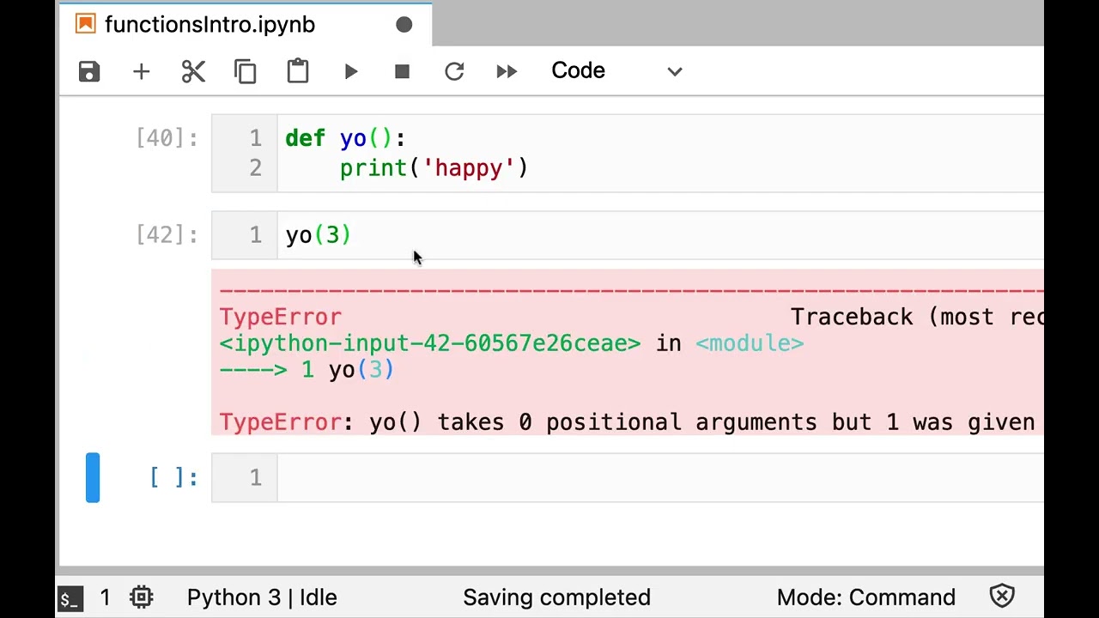1099x618 pixels.
Task: Run the selected cell with the play icon
Action: (351, 71)
